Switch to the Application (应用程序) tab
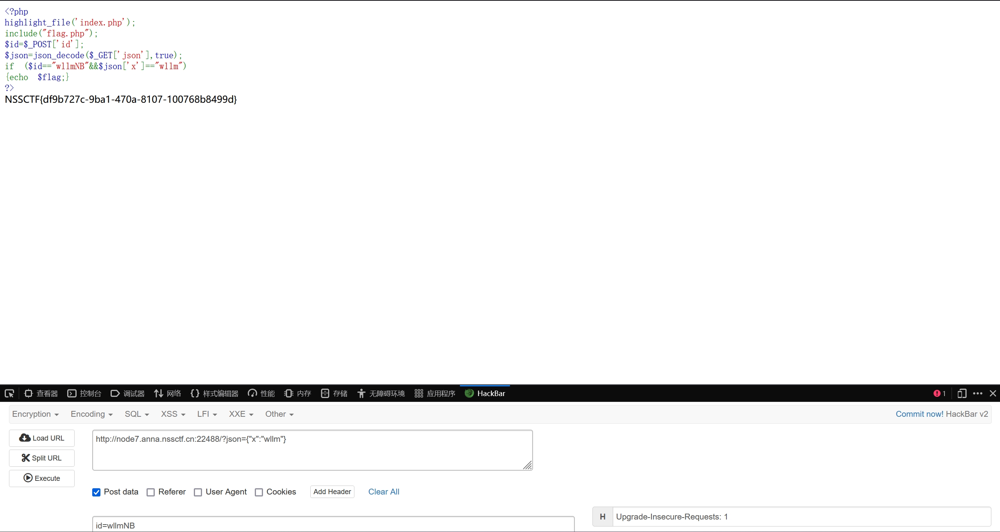The width and height of the screenshot is (1000, 532). click(x=435, y=393)
